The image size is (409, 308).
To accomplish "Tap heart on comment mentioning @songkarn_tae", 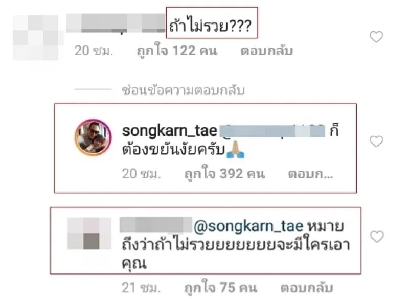I will 377,236.
